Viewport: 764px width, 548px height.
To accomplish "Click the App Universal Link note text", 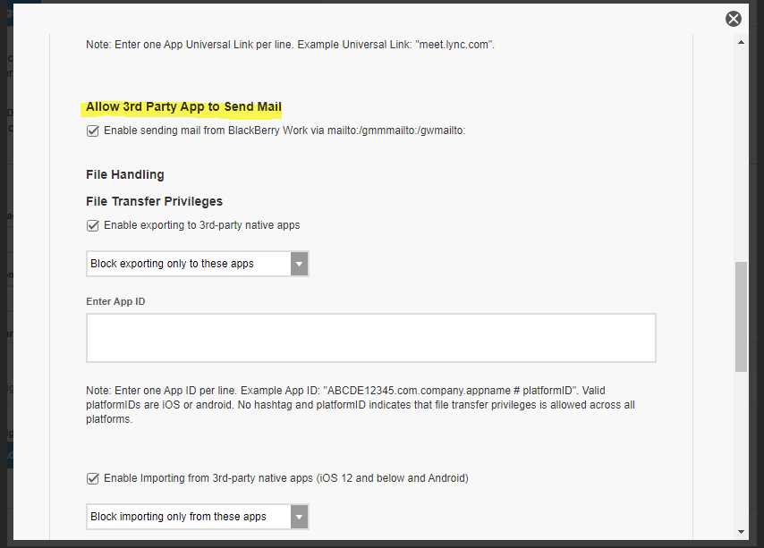I will pos(290,44).
